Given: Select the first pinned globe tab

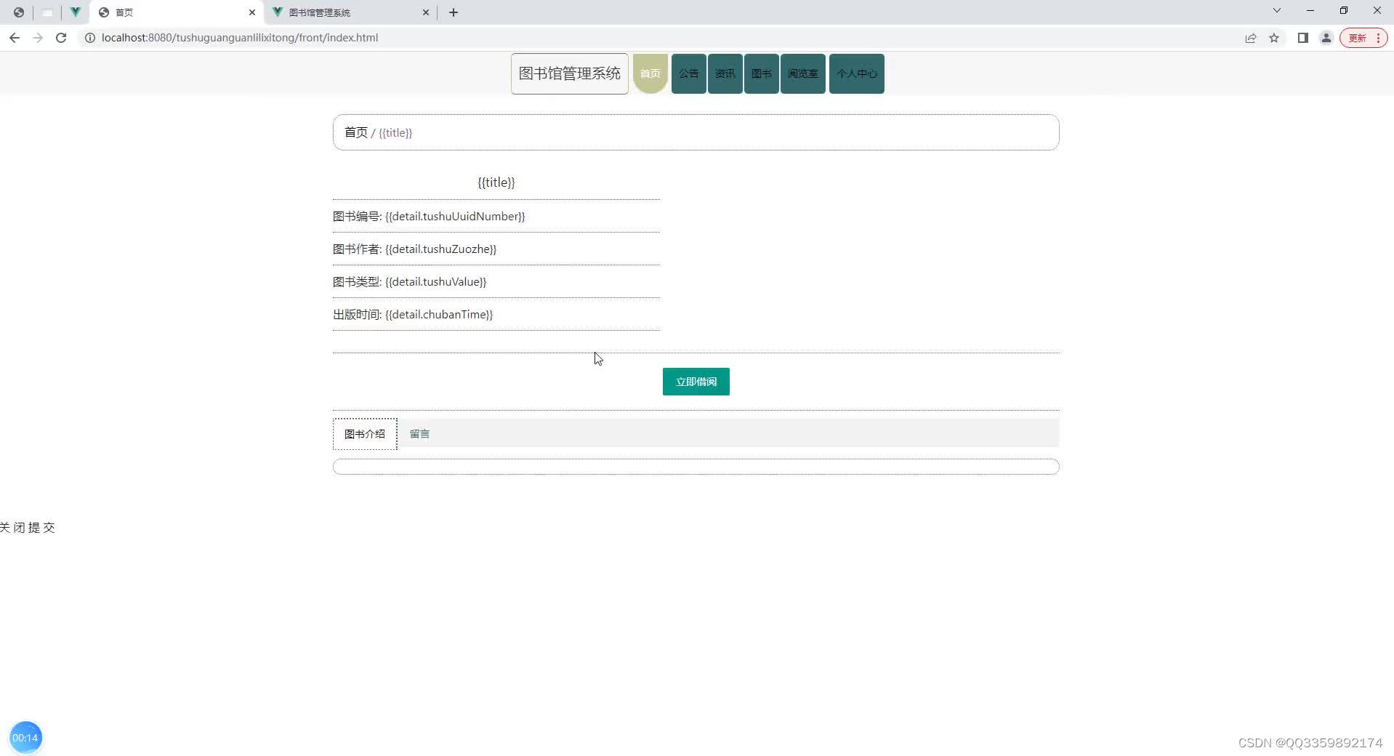Looking at the screenshot, I should click(19, 12).
